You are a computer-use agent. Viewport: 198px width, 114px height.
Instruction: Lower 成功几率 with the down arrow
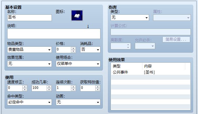(49, 89)
